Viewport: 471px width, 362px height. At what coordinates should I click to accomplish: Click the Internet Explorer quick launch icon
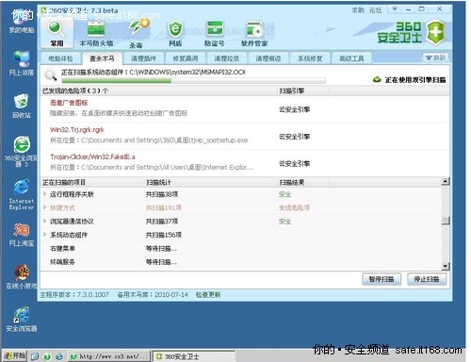[x=59, y=356]
